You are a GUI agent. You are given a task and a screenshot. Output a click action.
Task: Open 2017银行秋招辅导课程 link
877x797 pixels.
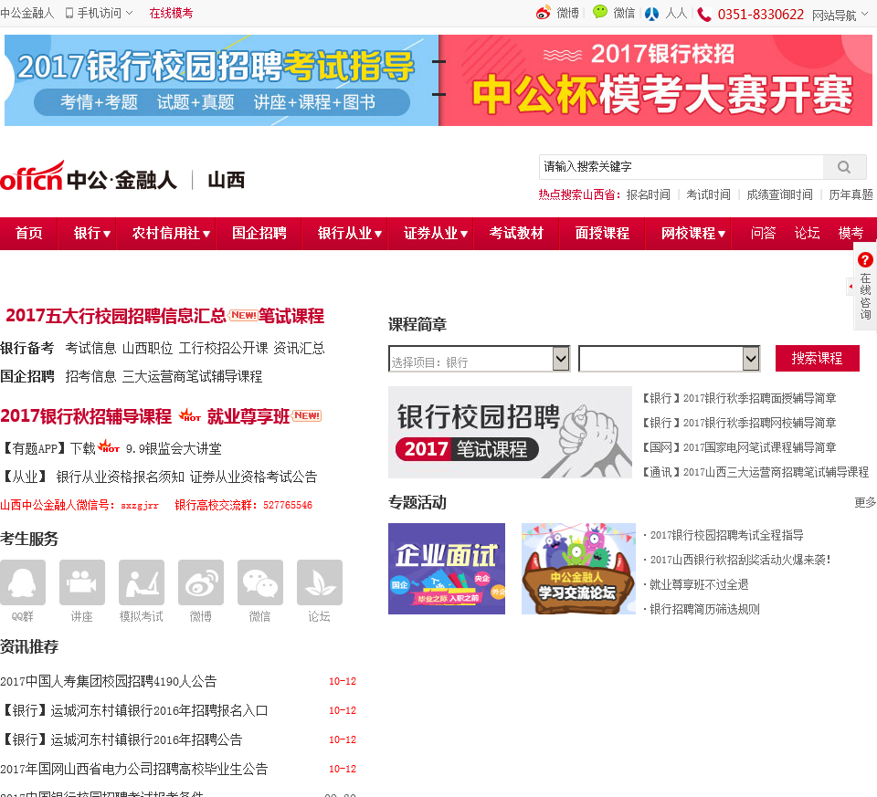pyautogui.click(x=86, y=415)
